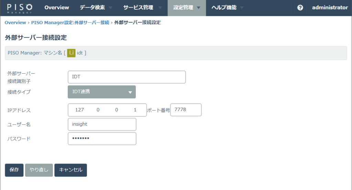
Task: Expand the サービス管理 dropdown arrow
Action: click(160, 8)
